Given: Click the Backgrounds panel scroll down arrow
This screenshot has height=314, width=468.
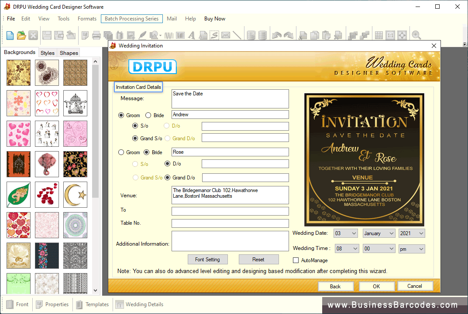Looking at the screenshot, I should coord(95,290).
